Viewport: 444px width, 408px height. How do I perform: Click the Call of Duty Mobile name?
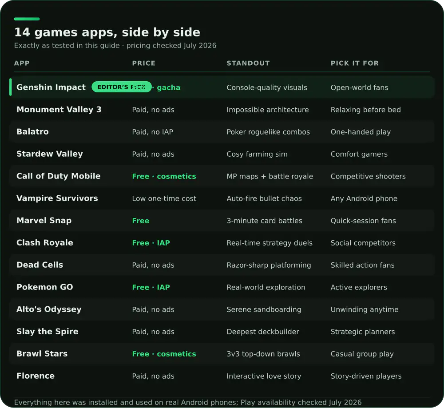pos(58,176)
